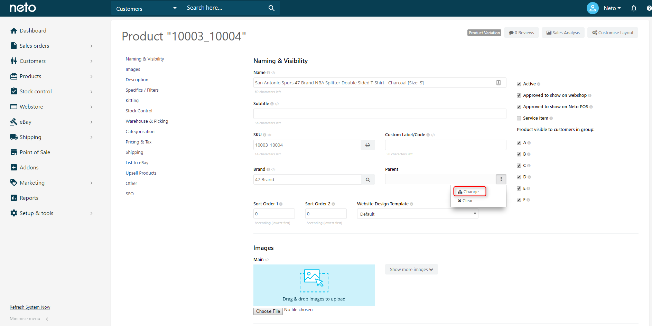Click the Point of Sale store icon
The width and height of the screenshot is (652, 326).
tap(14, 152)
